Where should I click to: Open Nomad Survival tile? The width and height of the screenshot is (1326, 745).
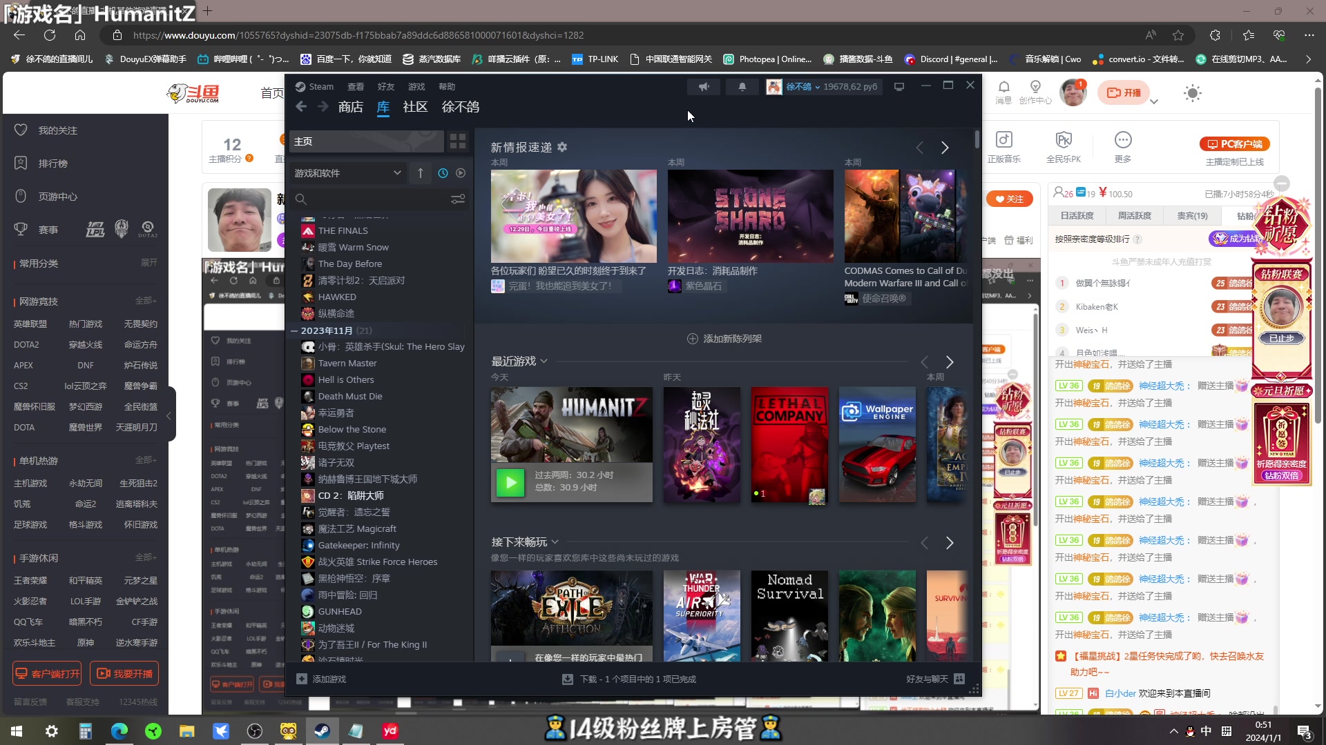pyautogui.click(x=789, y=615)
